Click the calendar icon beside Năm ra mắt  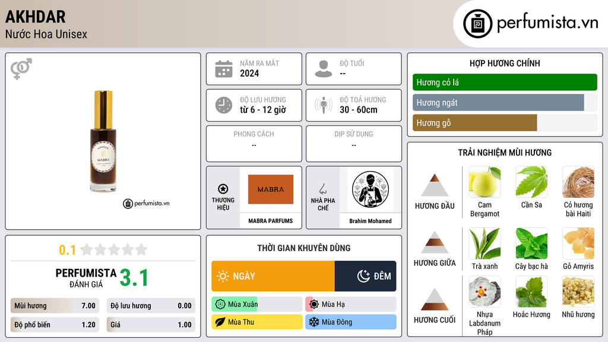coord(224,69)
